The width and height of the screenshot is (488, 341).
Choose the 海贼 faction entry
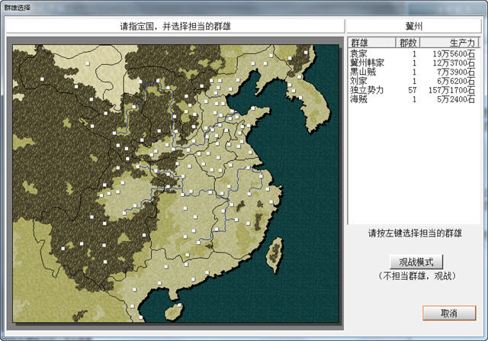(x=413, y=99)
